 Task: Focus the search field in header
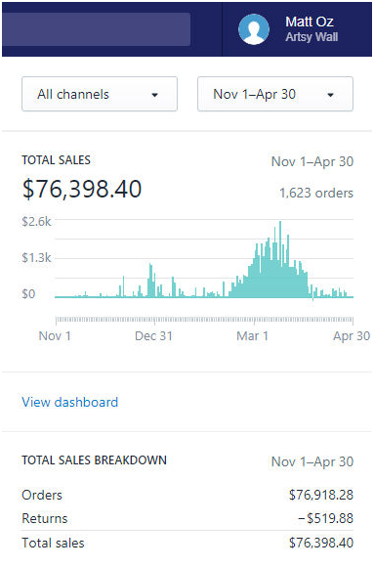tap(97, 29)
